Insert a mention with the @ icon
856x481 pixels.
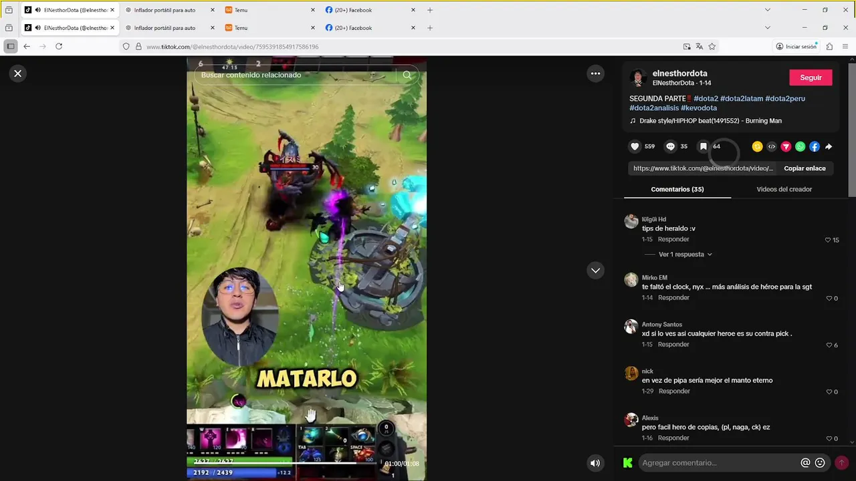point(805,463)
